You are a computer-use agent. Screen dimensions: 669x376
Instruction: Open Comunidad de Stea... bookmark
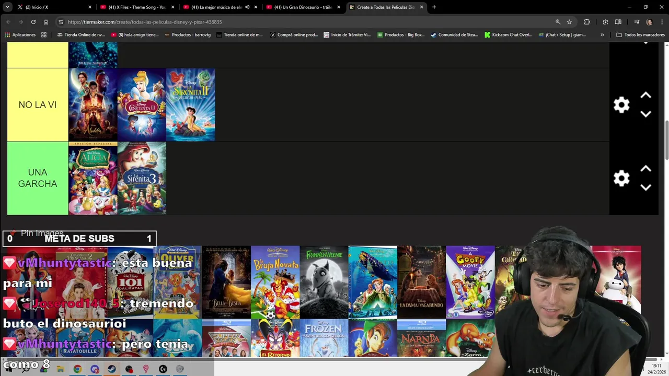pos(454,35)
